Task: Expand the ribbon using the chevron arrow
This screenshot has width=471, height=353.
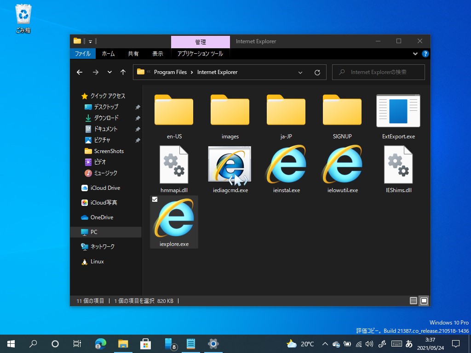Action: tap(415, 53)
